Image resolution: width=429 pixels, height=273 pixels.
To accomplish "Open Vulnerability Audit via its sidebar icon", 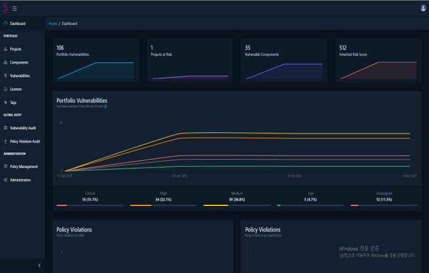I will point(5,128).
